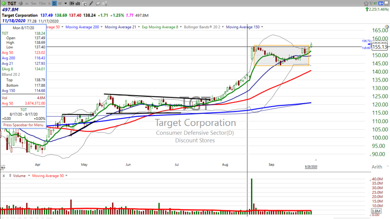Select the Today range at chart bottom
Screen dimensions: 390x219
(x=49, y=217)
